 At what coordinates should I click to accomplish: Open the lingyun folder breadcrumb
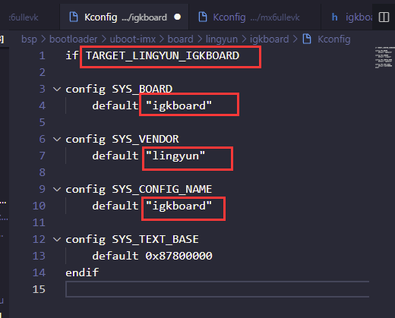(x=222, y=39)
